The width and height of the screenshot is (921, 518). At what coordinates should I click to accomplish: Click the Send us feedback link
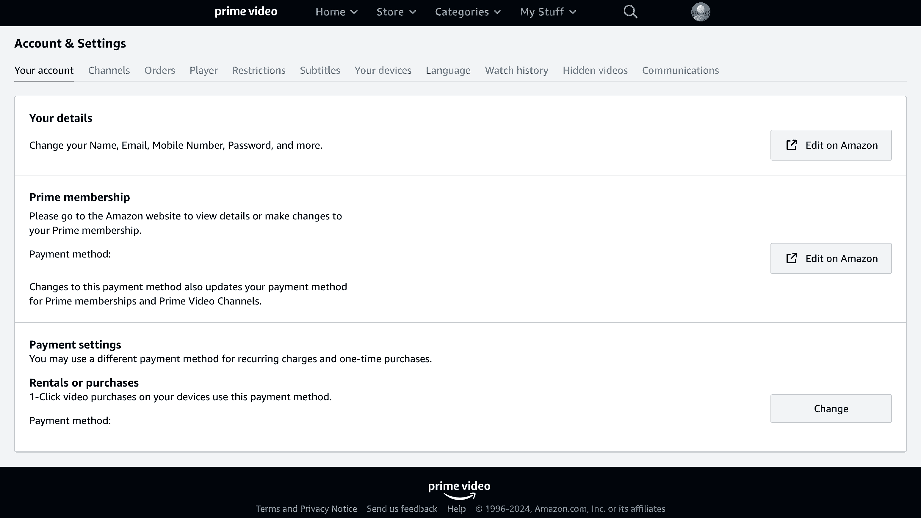coord(402,508)
